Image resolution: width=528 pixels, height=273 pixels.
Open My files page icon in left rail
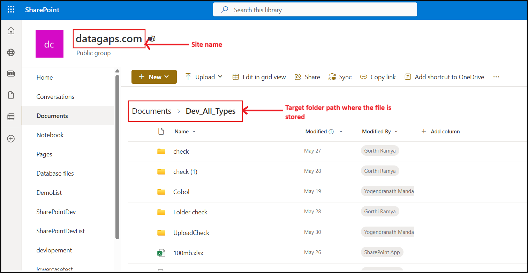(11, 95)
